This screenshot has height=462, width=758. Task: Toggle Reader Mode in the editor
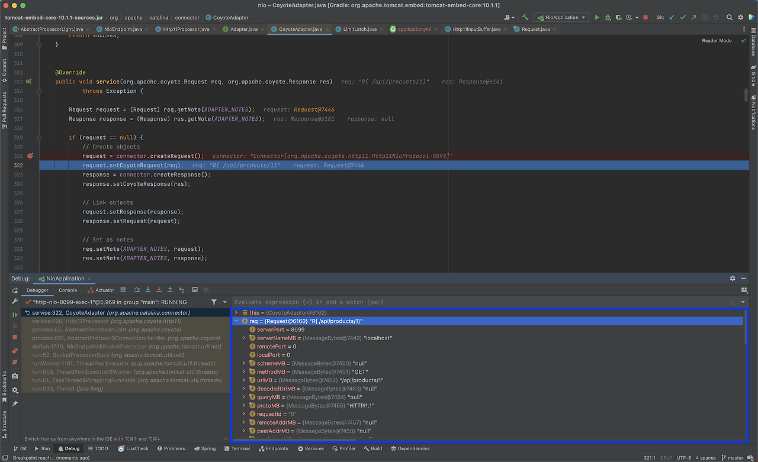[717, 41]
